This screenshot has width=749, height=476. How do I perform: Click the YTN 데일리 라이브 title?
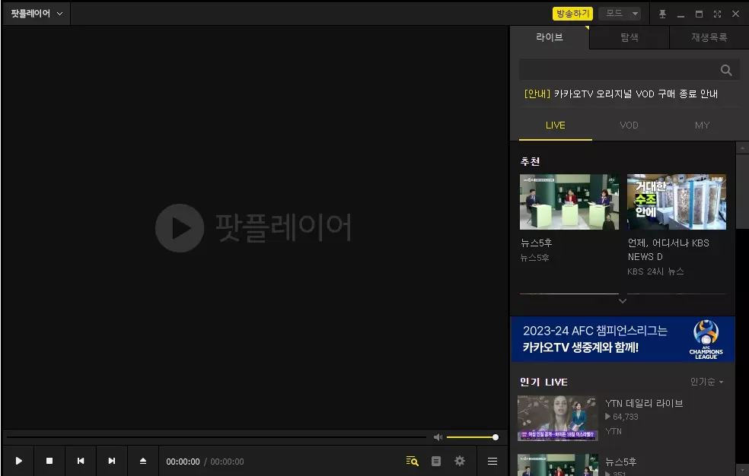pyautogui.click(x=644, y=404)
